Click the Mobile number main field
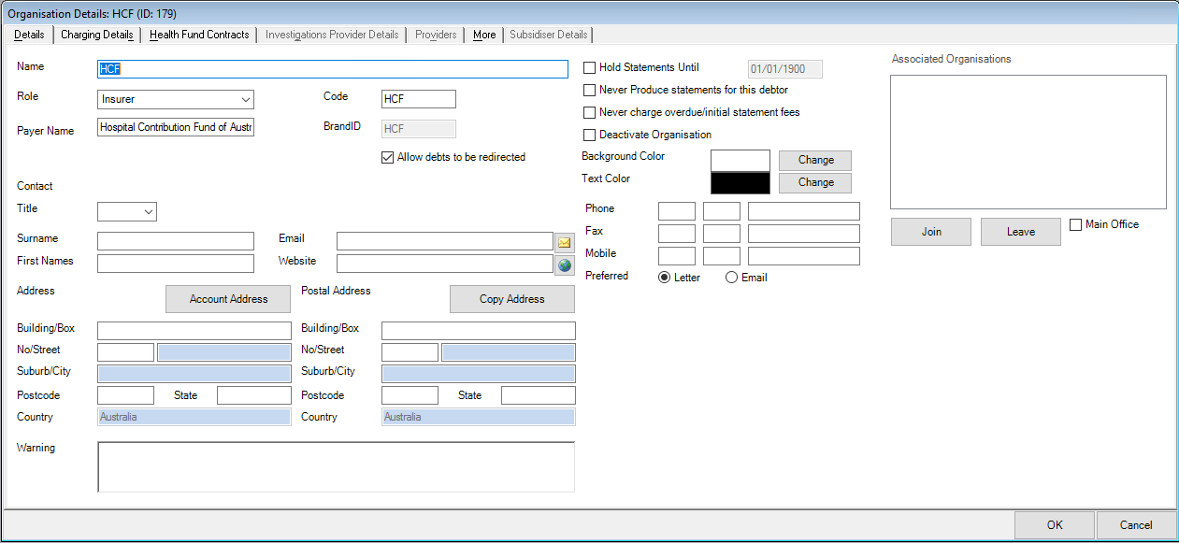This screenshot has height=543, width=1179. 804,256
